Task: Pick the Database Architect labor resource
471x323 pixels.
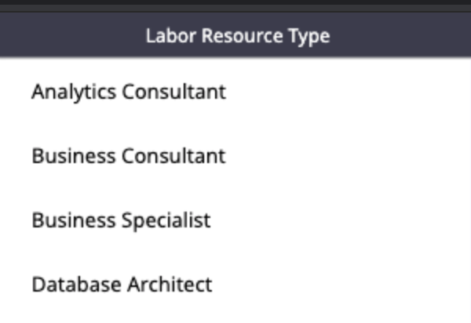Action: 122,284
